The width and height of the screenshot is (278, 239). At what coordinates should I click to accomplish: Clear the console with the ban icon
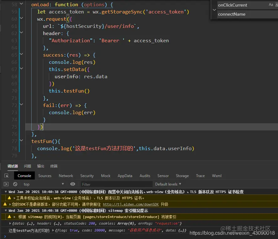coord(15,184)
